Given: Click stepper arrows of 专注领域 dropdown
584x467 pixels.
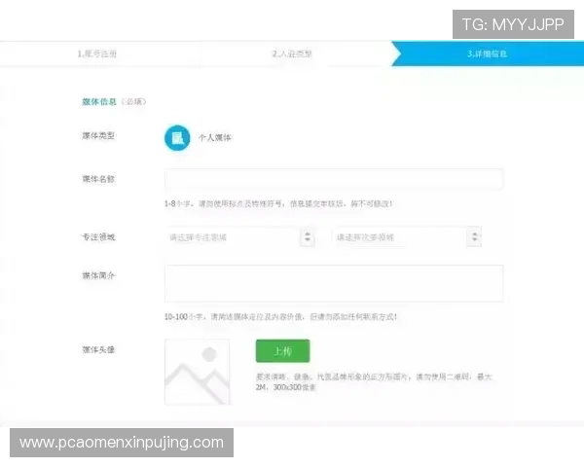Looking at the screenshot, I should point(308,236).
